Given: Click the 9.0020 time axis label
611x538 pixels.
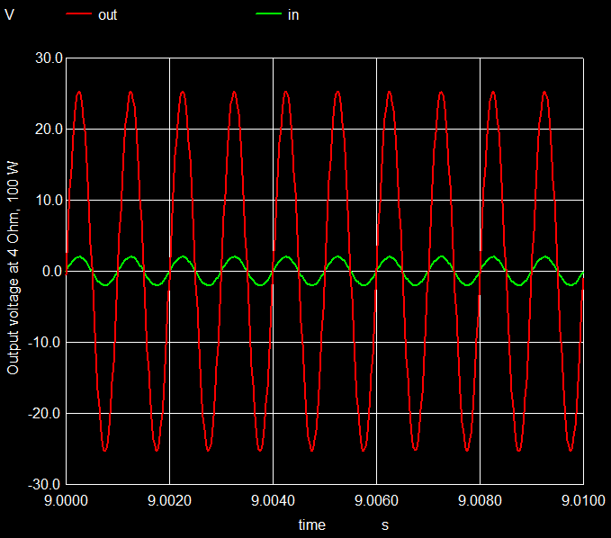Looking at the screenshot, I should click(x=169, y=500).
